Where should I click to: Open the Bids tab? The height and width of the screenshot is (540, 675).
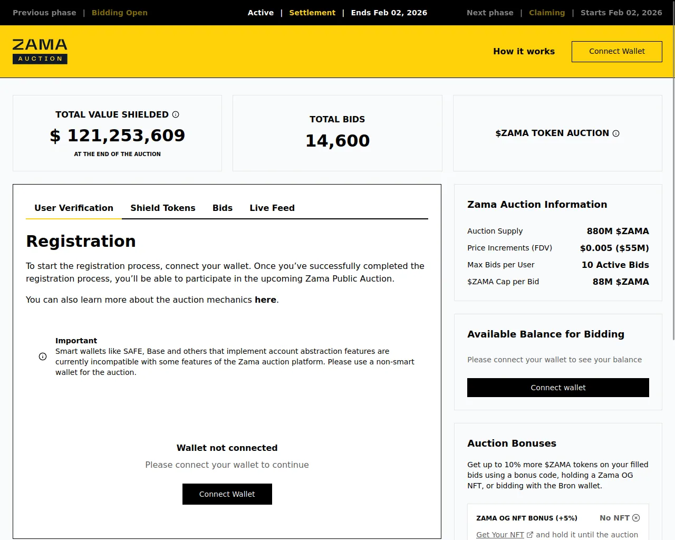(223, 208)
